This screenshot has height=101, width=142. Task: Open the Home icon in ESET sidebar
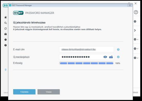6,17
